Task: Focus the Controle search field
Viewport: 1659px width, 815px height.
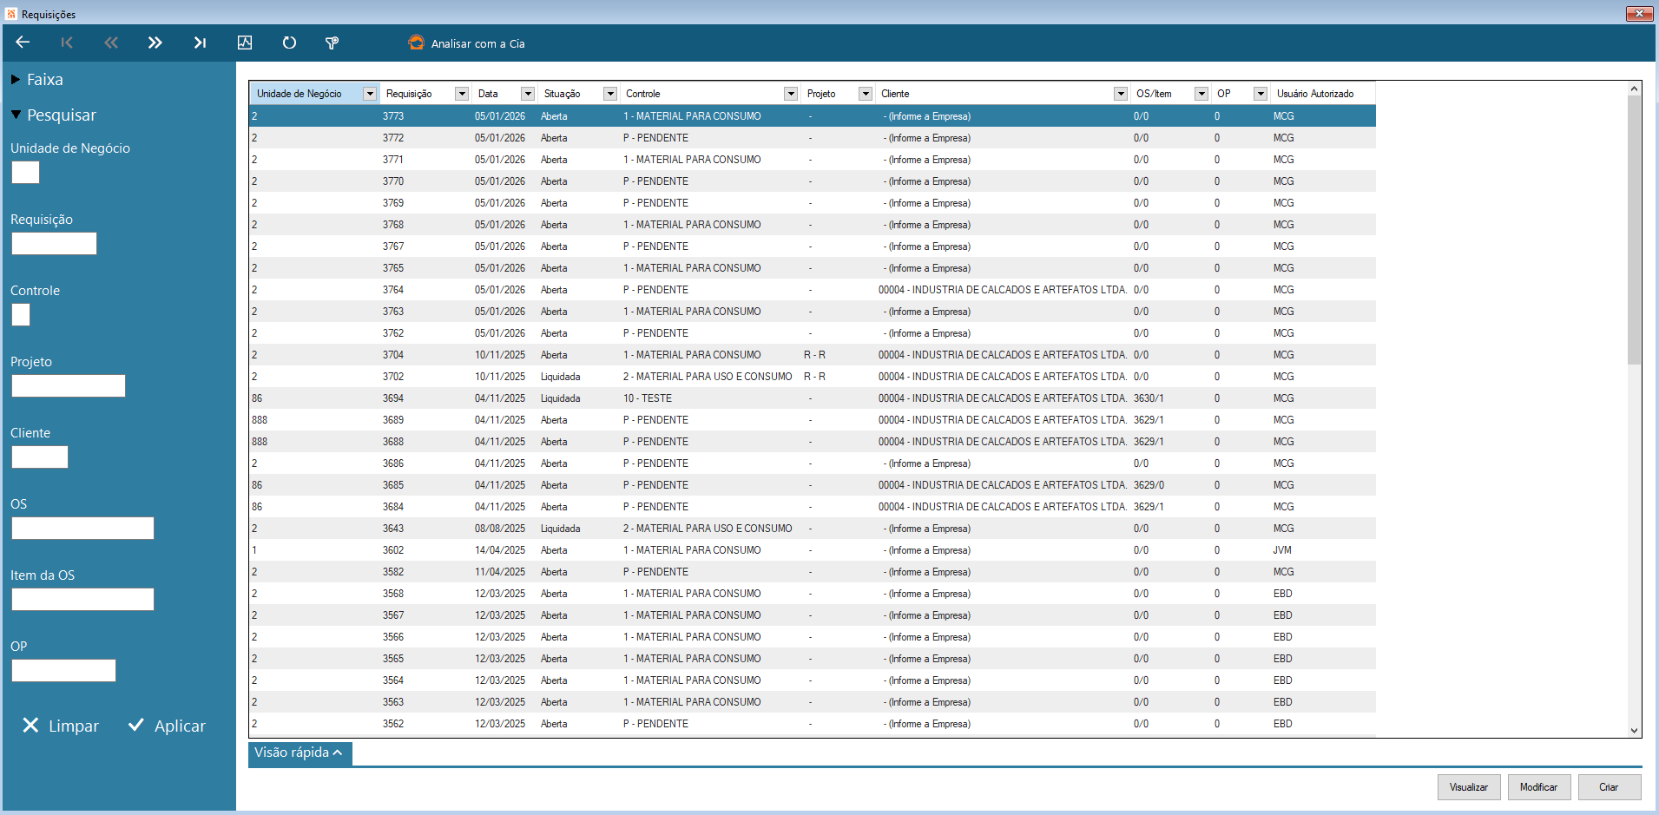Action: point(21,315)
